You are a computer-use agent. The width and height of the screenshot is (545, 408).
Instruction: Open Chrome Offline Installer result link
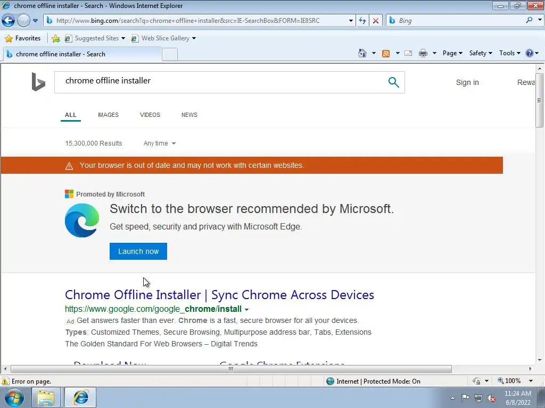(219, 294)
